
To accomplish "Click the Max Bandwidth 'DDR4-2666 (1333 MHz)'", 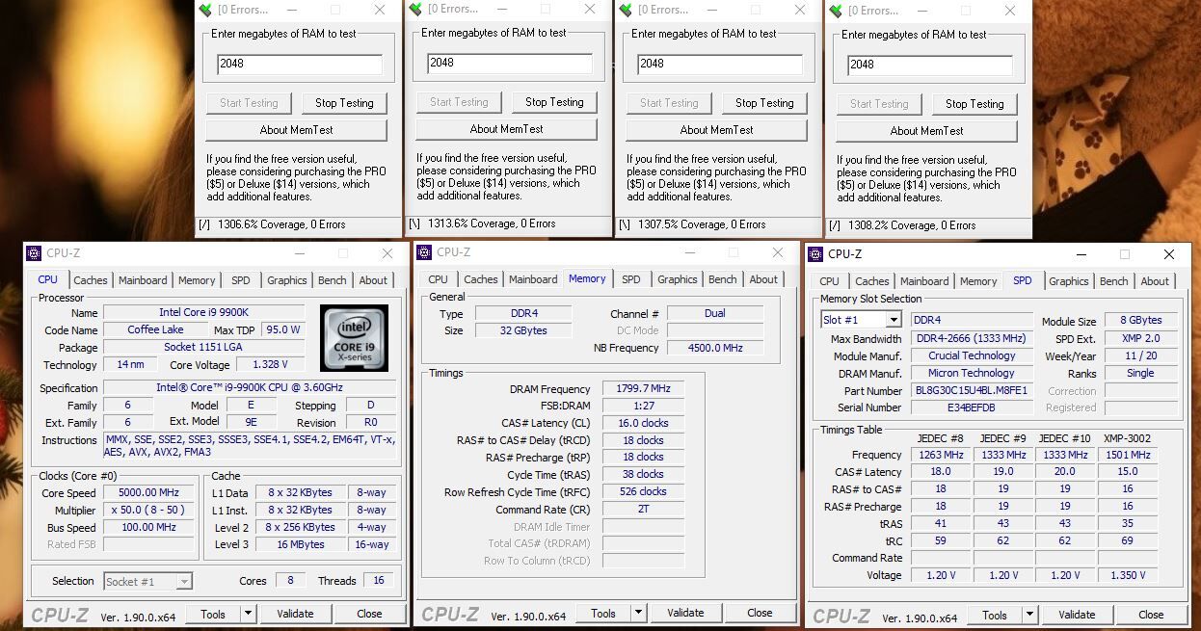I will click(x=972, y=339).
